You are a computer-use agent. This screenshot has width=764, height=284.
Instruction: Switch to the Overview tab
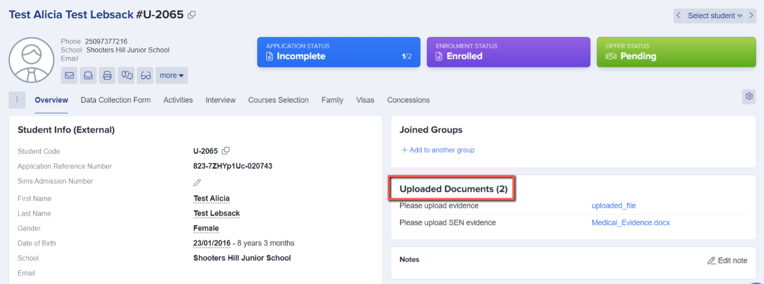pos(52,100)
